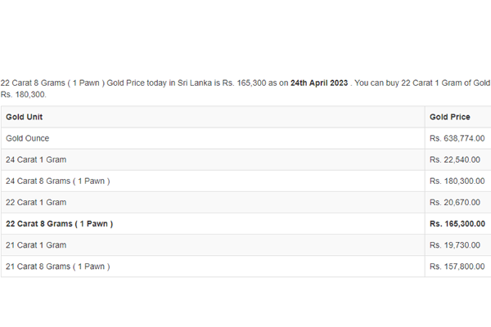Viewport: 491px width, 327px height.
Task: Click the Rs. 22,540.00 price value
Action: pyautogui.click(x=455, y=159)
